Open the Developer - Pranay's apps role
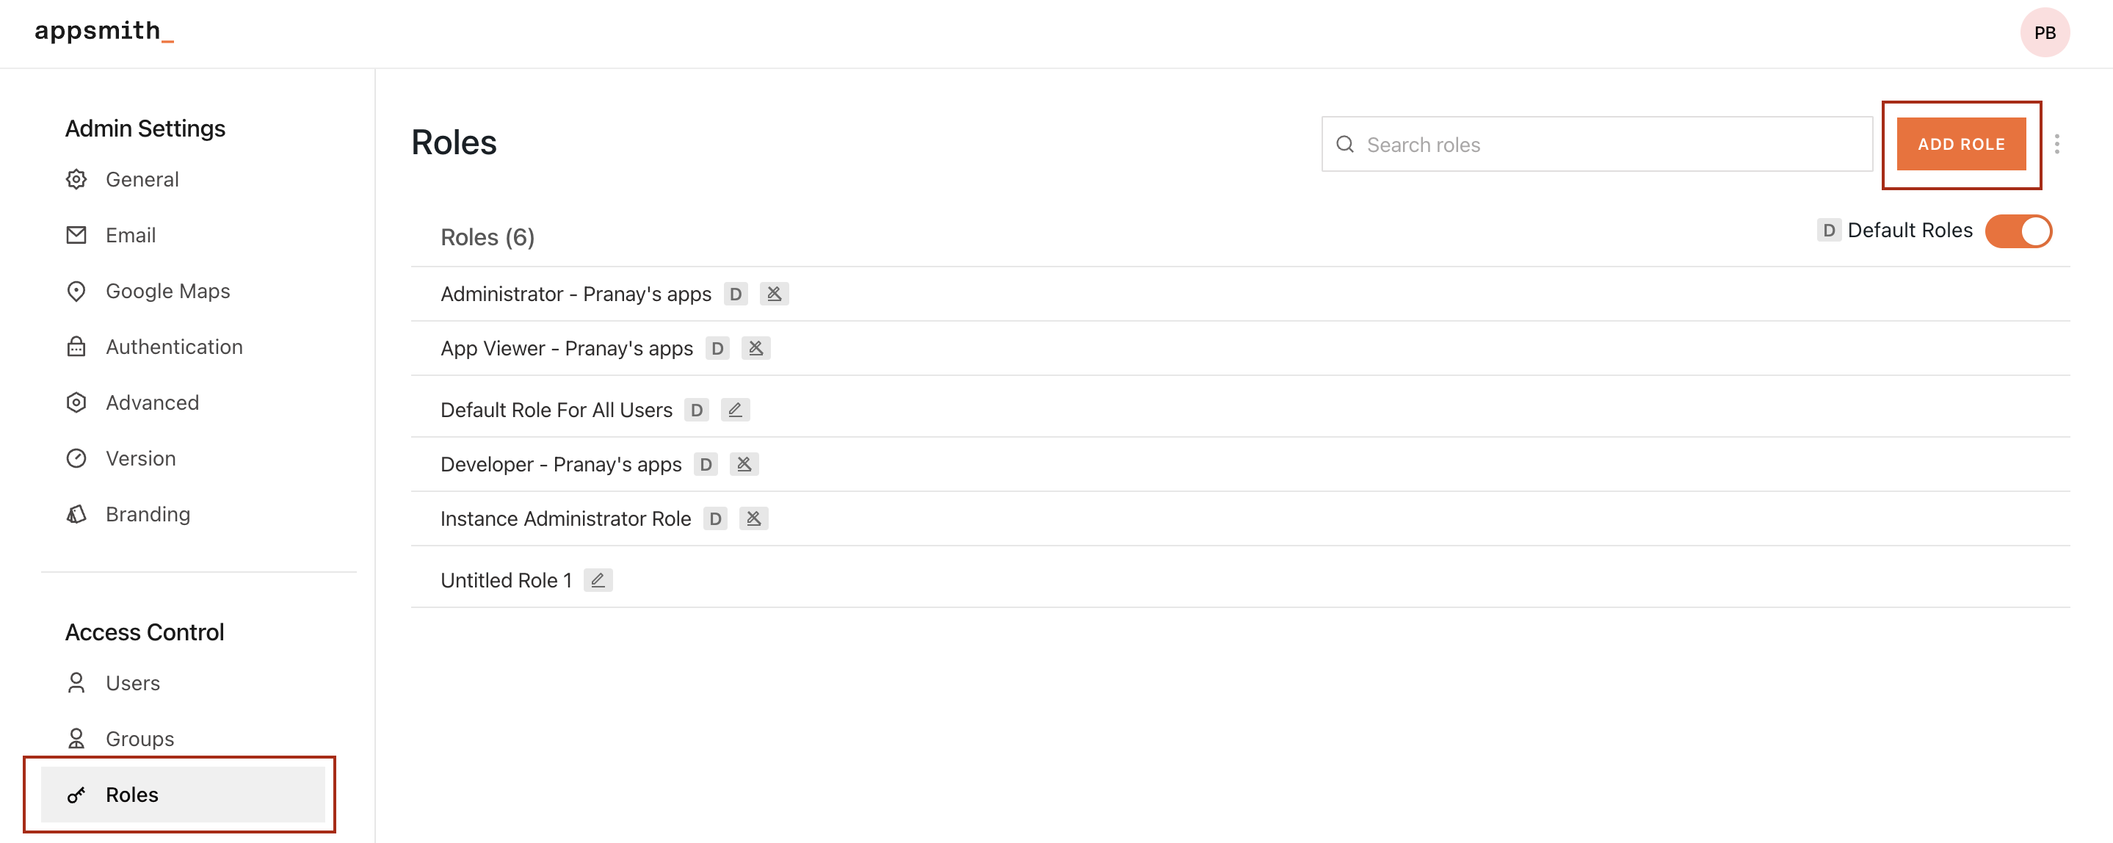Viewport: 2113px width, 843px height. 560,464
